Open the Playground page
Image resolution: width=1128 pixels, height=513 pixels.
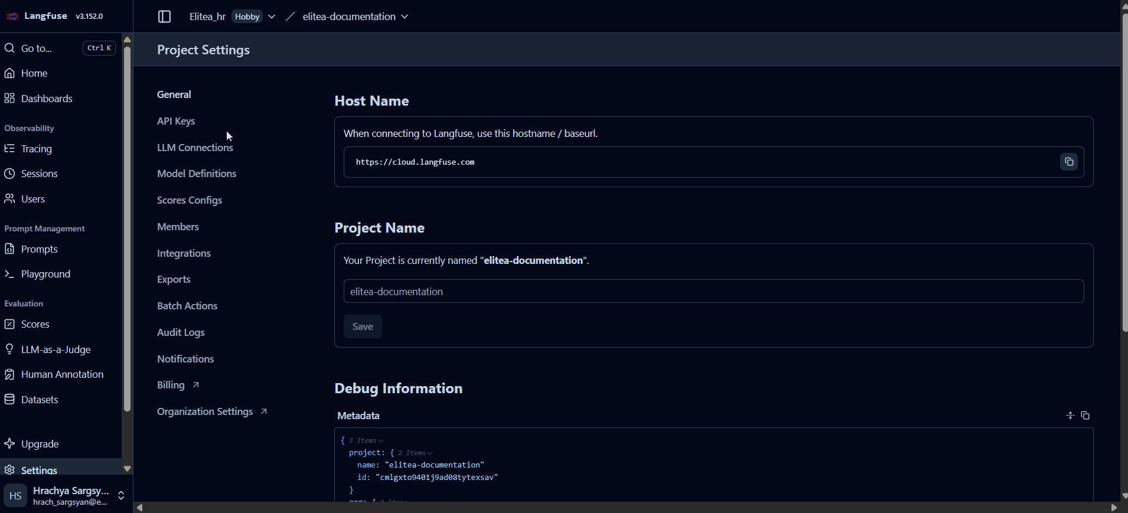pos(45,274)
